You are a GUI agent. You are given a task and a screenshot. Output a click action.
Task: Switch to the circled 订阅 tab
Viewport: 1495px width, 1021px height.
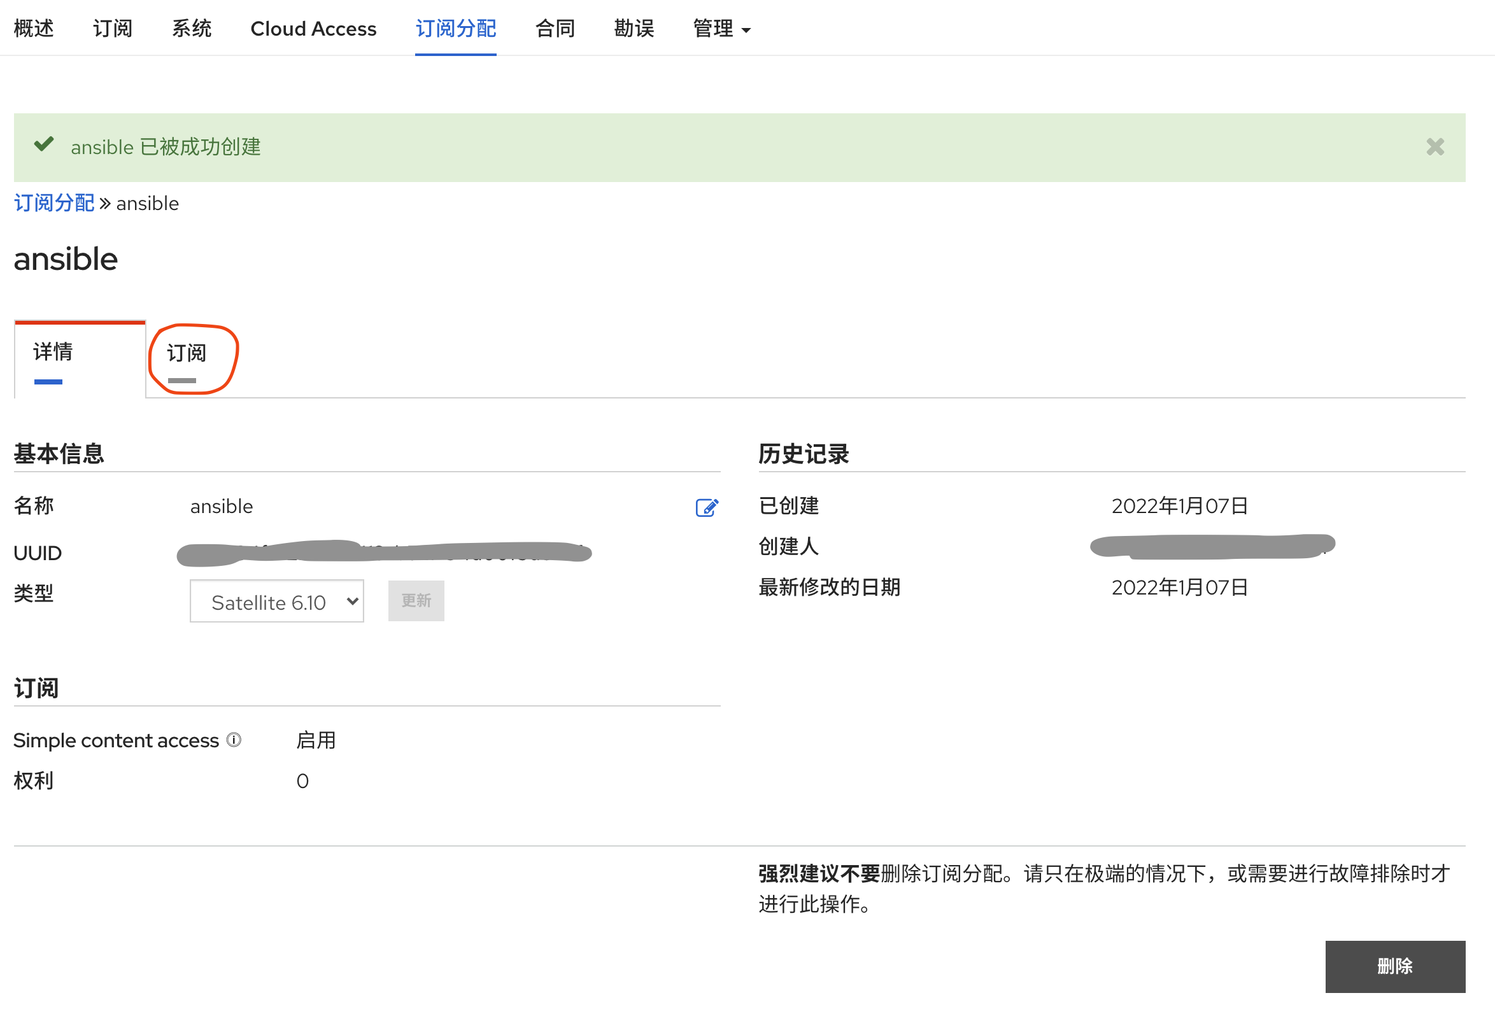click(x=187, y=354)
